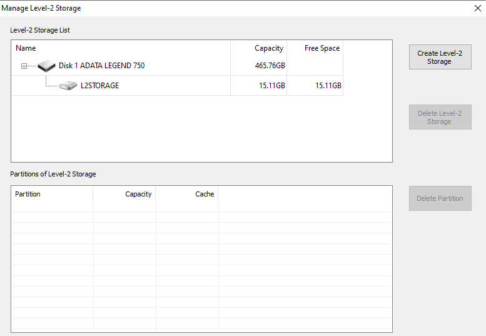This screenshot has height=336, width=486.
Task: Click the Name column header
Action: click(x=26, y=48)
